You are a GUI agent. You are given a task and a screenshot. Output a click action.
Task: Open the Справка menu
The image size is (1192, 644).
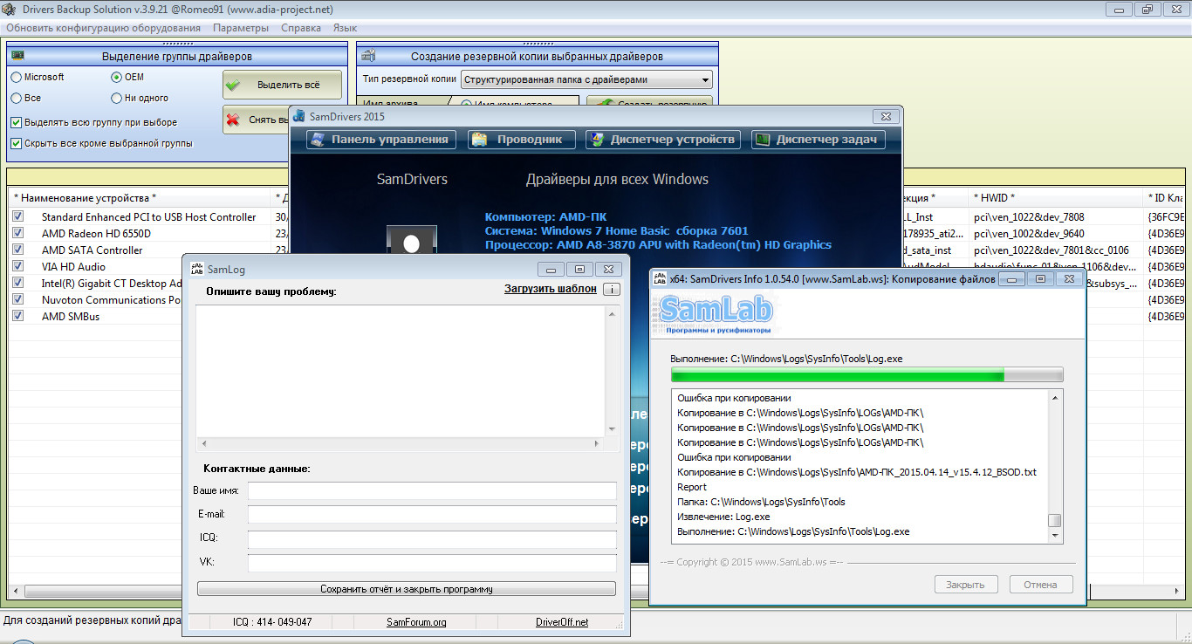coord(301,28)
